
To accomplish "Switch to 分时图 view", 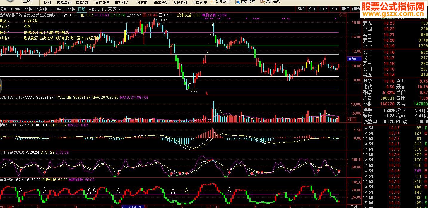I will tap(142, 2).
